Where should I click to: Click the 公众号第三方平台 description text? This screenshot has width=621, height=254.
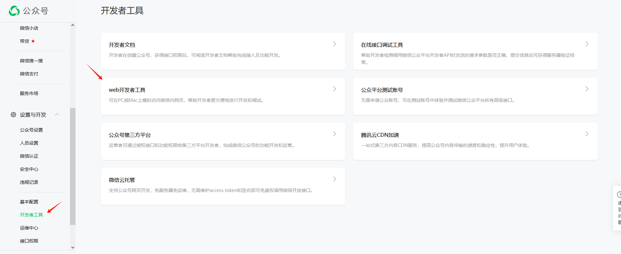click(x=202, y=145)
